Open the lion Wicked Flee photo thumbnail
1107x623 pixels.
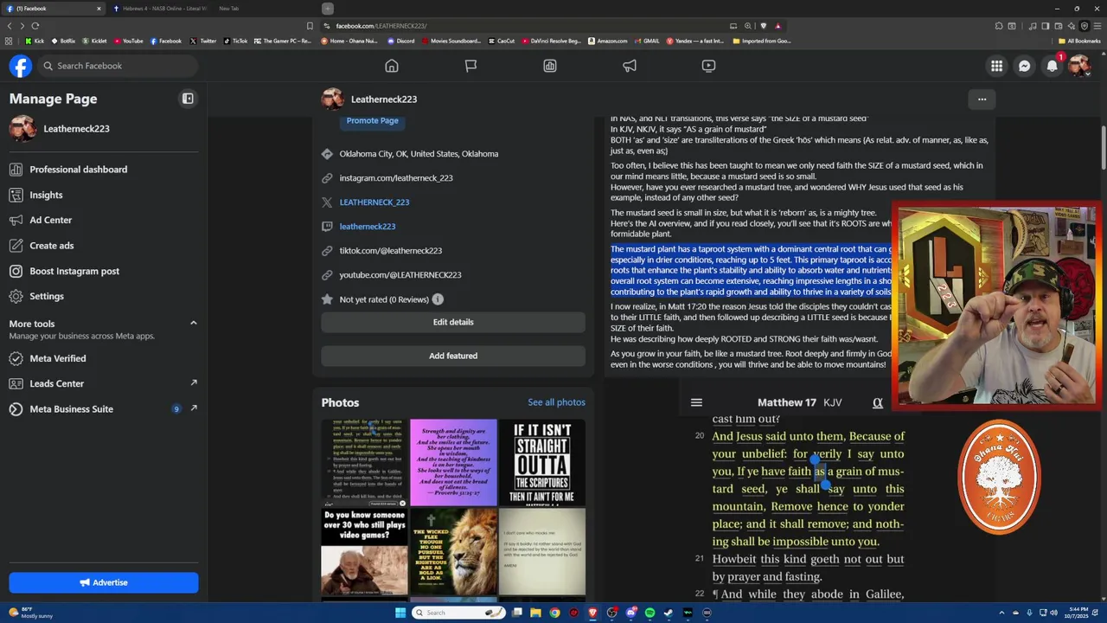(453, 551)
